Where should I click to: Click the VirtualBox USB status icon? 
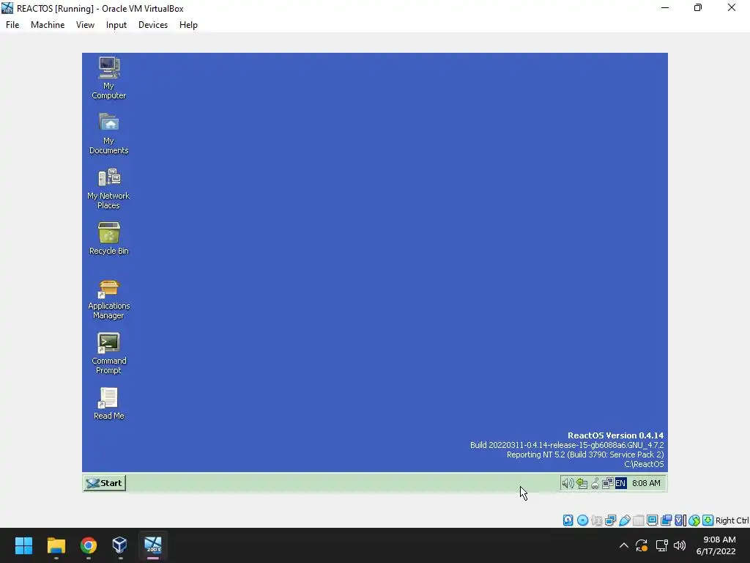(x=624, y=520)
